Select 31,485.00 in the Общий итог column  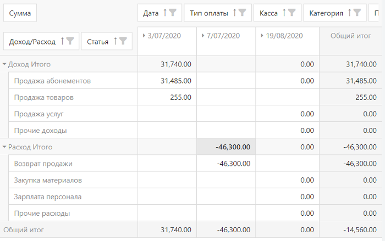pyautogui.click(x=351, y=81)
